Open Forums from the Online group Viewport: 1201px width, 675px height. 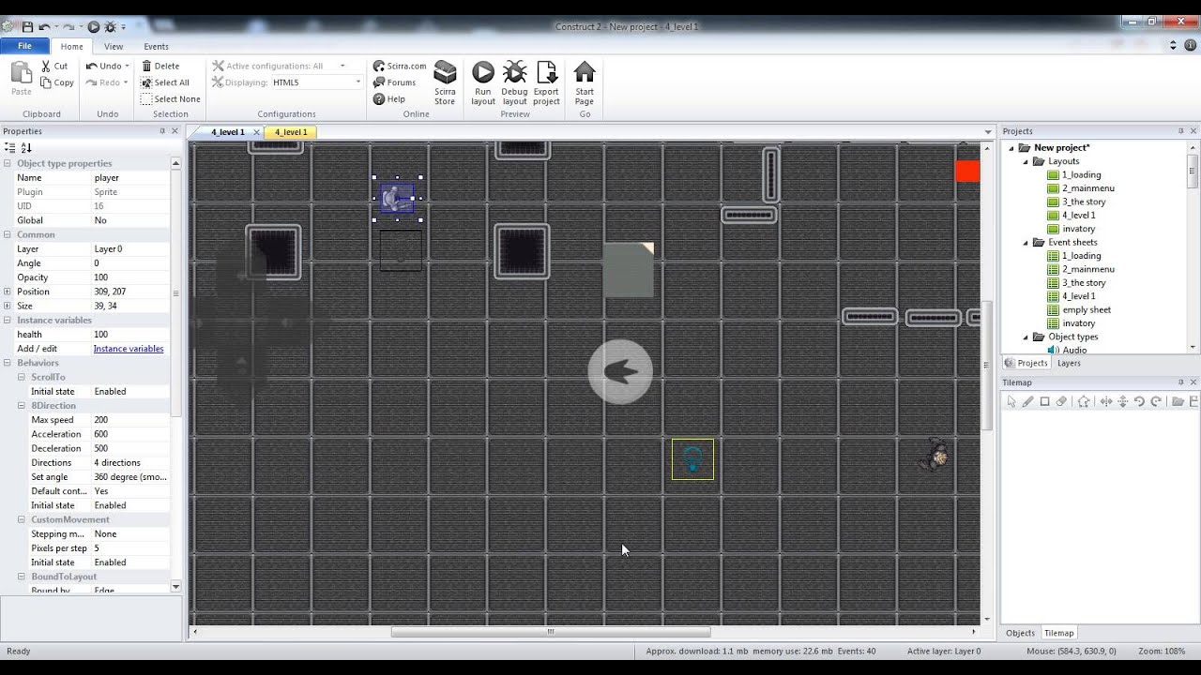(x=394, y=82)
